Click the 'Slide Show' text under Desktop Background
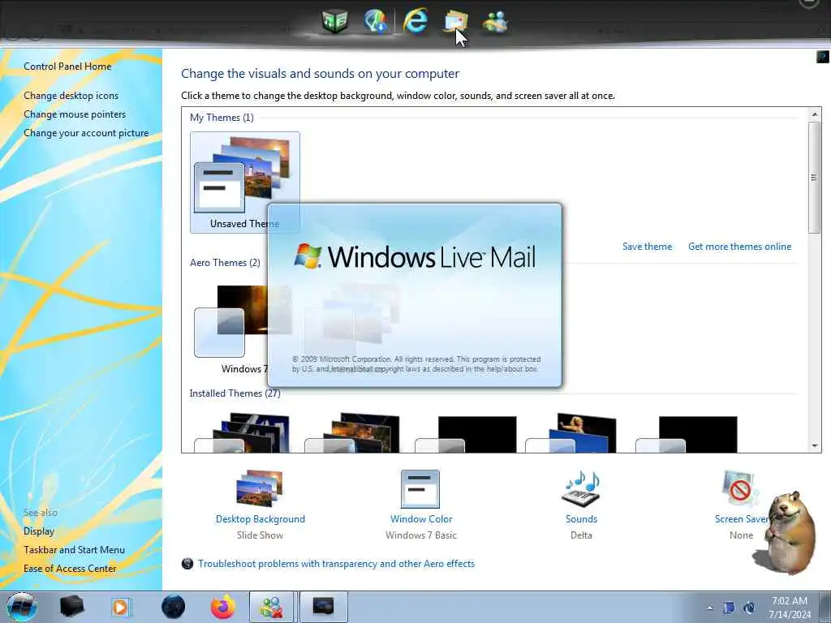The height and width of the screenshot is (623, 831). coord(260,535)
